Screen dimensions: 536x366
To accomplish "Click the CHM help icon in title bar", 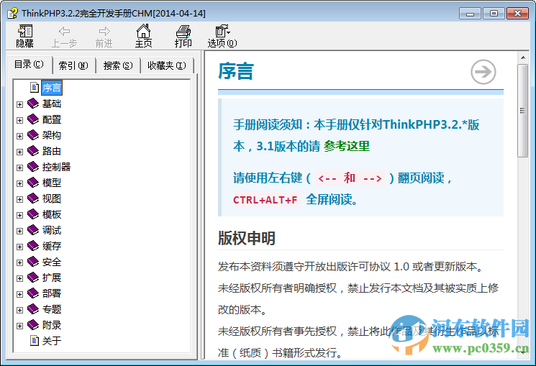I will click(x=13, y=14).
